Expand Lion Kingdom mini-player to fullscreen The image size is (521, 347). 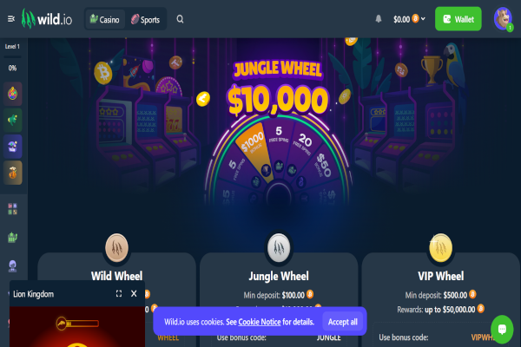[119, 293]
